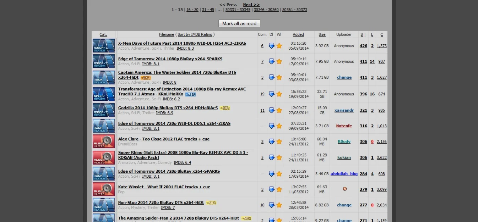Viewport: 478px width, 222px height.
Task: Download the Kate Winslet What If torrent
Action: point(271,189)
